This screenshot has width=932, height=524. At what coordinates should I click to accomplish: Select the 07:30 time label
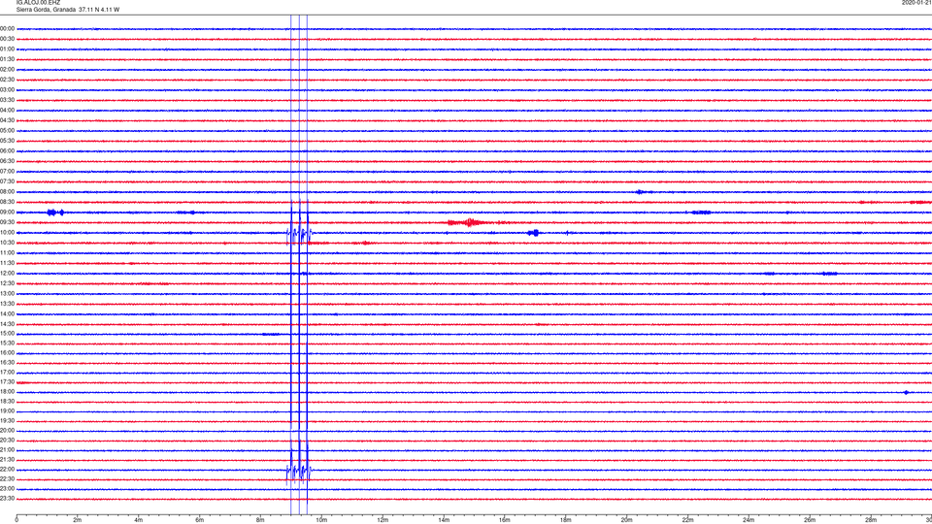pyautogui.click(x=7, y=181)
